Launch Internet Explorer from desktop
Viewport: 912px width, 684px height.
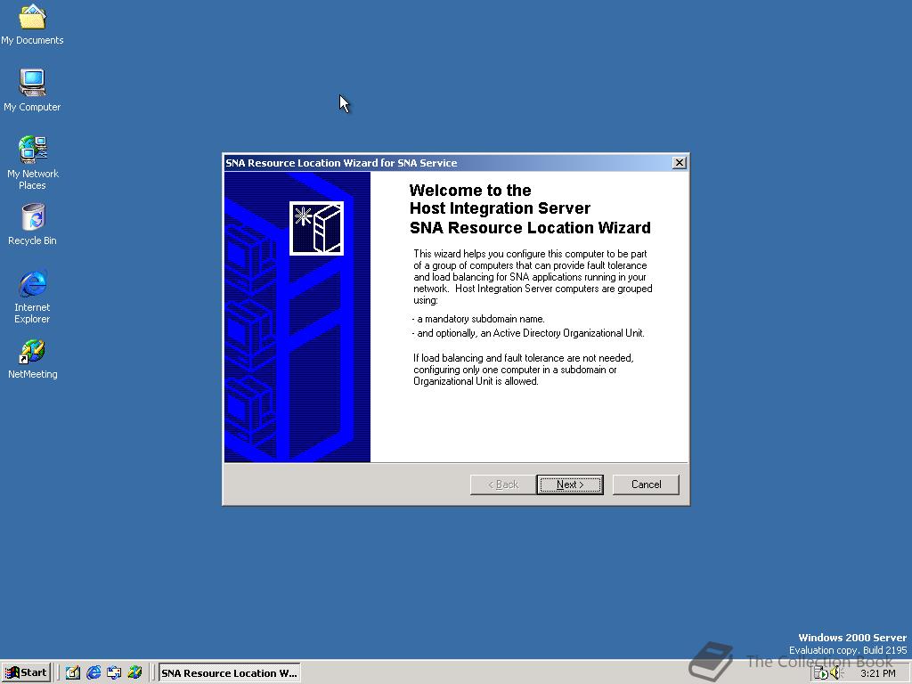(32, 297)
